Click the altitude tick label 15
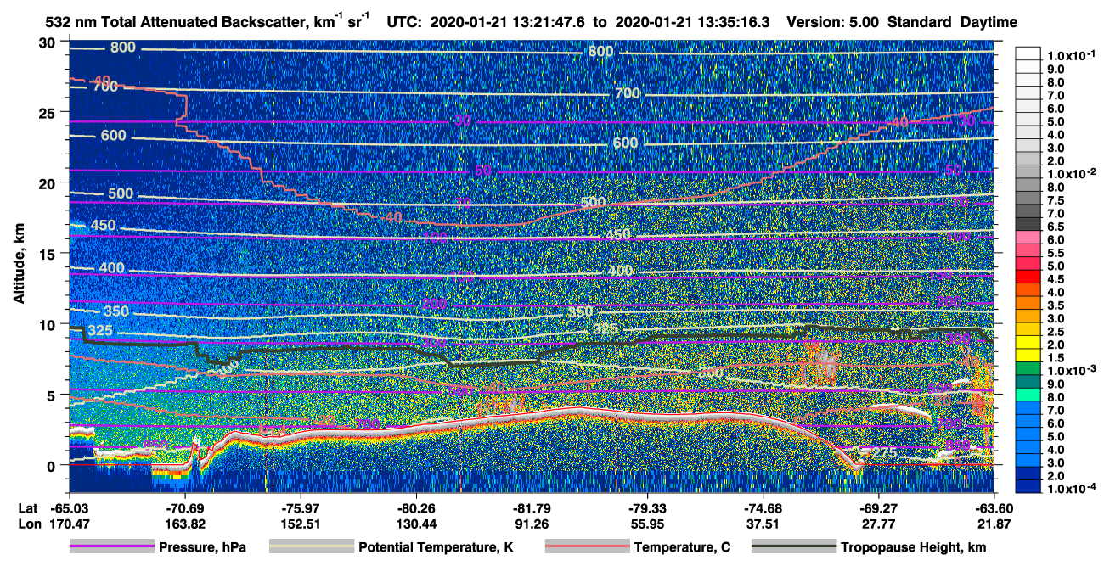 click(x=48, y=253)
